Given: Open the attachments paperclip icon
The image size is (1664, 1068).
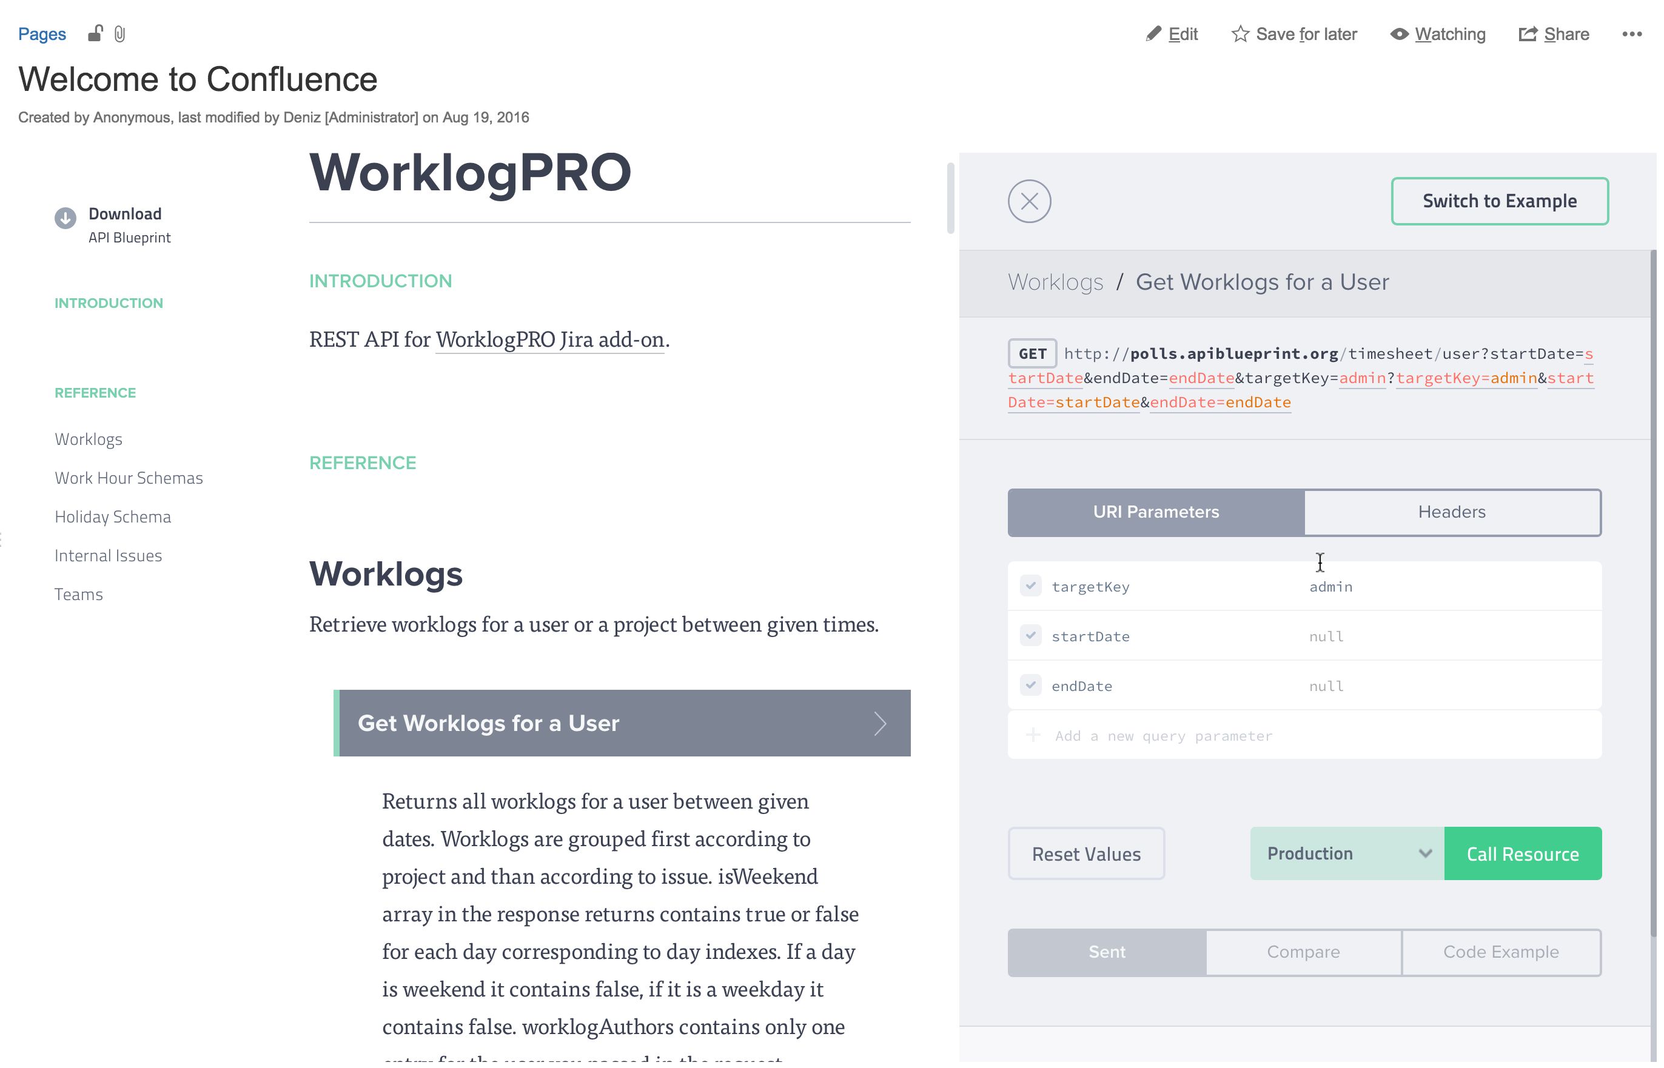Looking at the screenshot, I should (120, 34).
